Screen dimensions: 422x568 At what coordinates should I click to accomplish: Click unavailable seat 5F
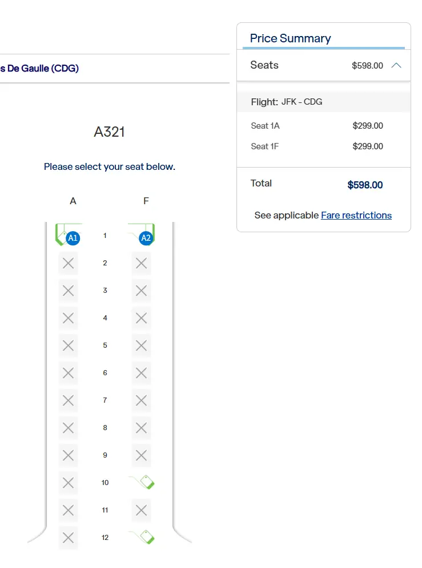142,345
